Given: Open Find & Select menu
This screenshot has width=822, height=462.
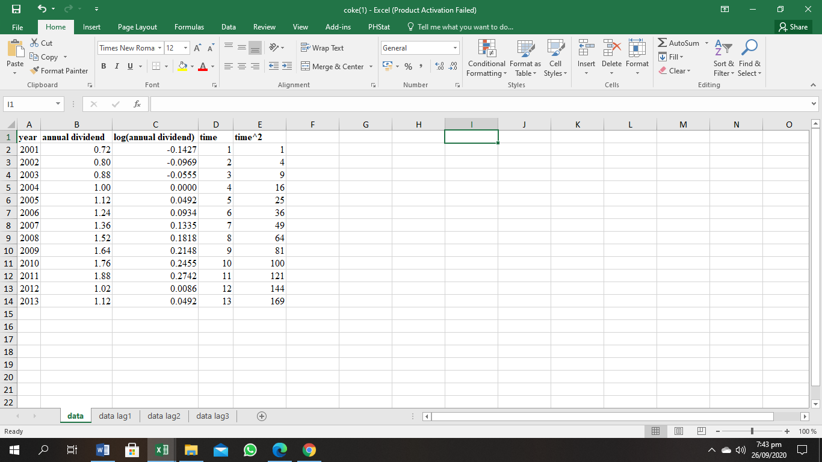Looking at the screenshot, I should pos(750,58).
